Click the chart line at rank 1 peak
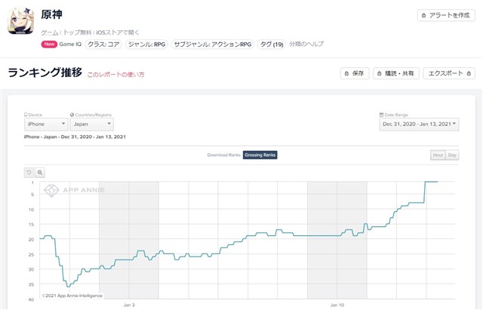This screenshot has height=310, width=483. click(431, 182)
